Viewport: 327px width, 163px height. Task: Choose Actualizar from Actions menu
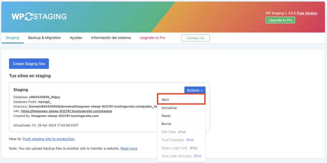[181, 108]
